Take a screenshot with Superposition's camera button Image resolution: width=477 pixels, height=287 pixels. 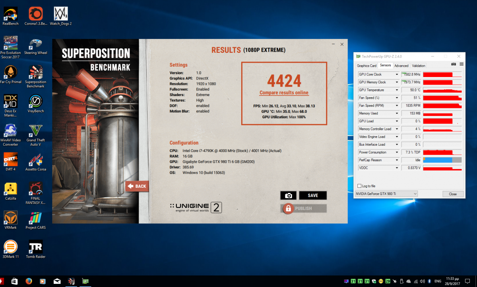coord(288,195)
